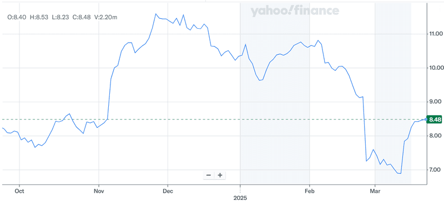Select the Feb label on the time axis
The image size is (444, 201).
pyautogui.click(x=309, y=191)
